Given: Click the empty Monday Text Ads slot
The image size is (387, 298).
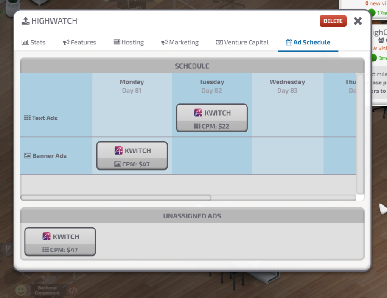Looking at the screenshot, I should [132, 118].
